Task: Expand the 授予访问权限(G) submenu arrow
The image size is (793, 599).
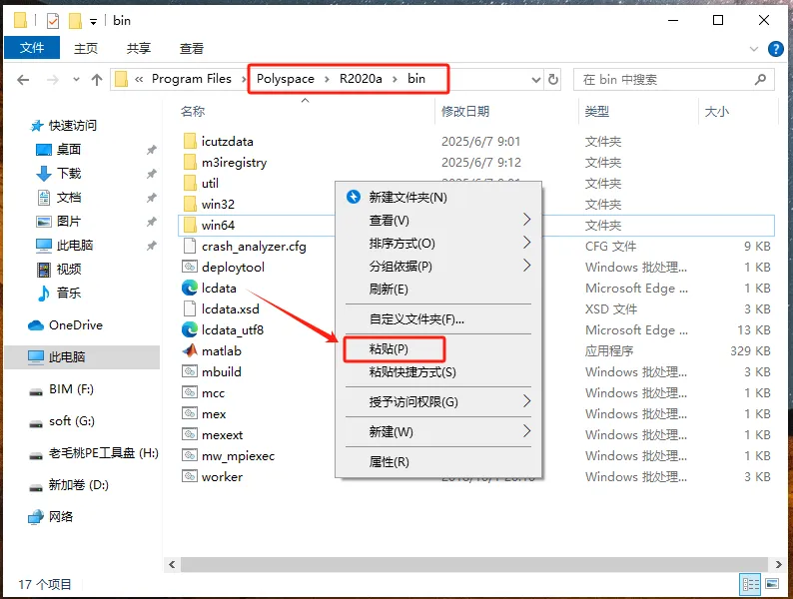Action: tap(526, 401)
